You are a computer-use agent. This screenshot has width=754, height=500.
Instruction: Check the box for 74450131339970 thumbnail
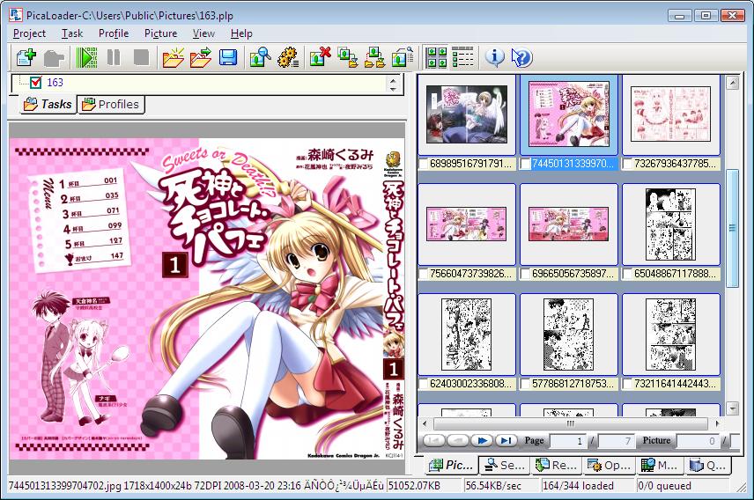point(525,164)
